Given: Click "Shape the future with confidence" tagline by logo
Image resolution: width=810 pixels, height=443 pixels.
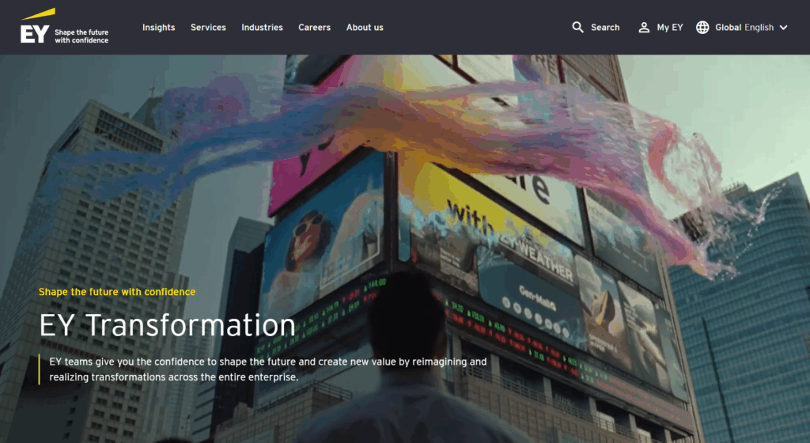Looking at the screenshot, I should tap(81, 36).
